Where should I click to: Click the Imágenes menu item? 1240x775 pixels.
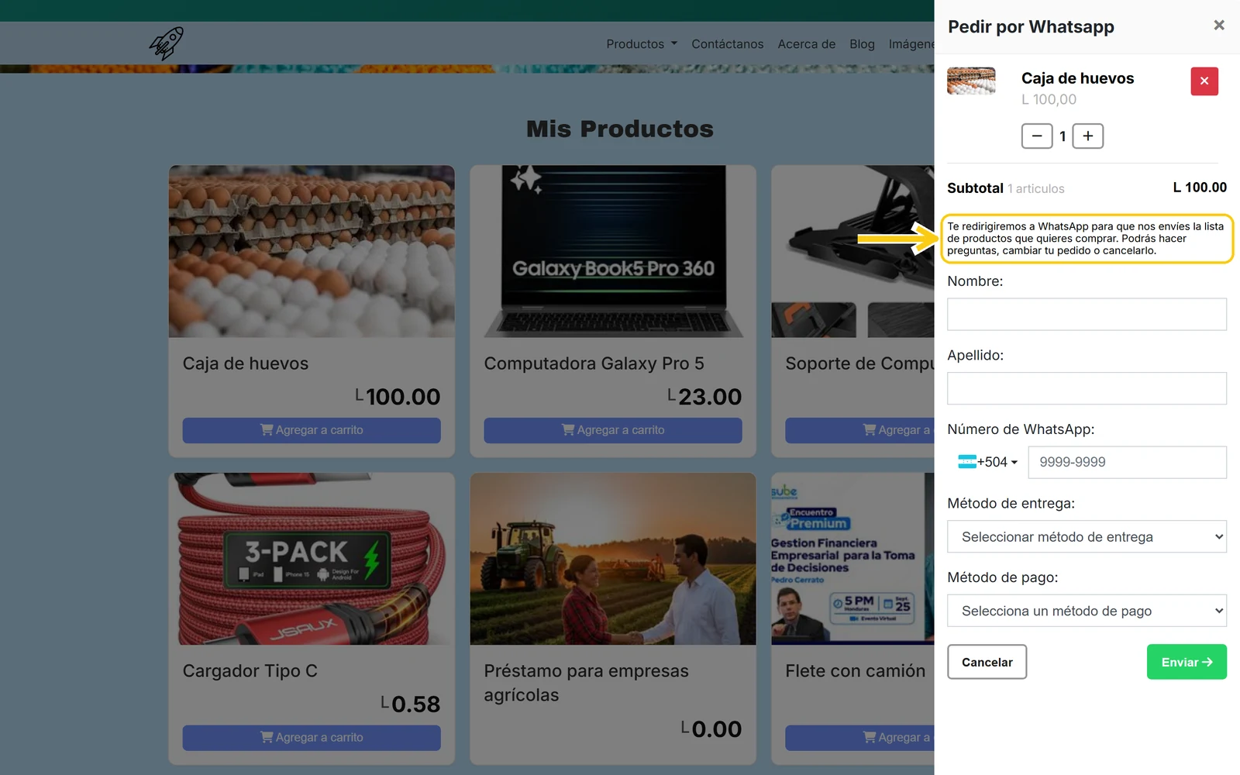[911, 44]
